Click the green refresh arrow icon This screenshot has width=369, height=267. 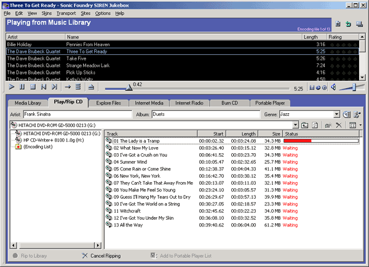pos(348,24)
